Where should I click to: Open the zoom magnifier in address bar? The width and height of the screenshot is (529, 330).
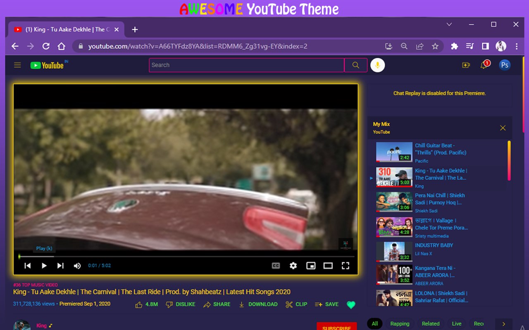404,46
